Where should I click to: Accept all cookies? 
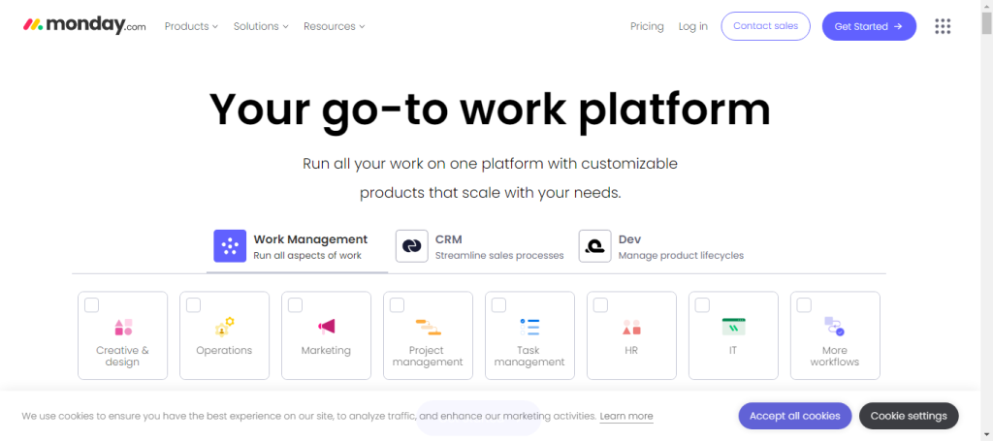[x=795, y=416]
